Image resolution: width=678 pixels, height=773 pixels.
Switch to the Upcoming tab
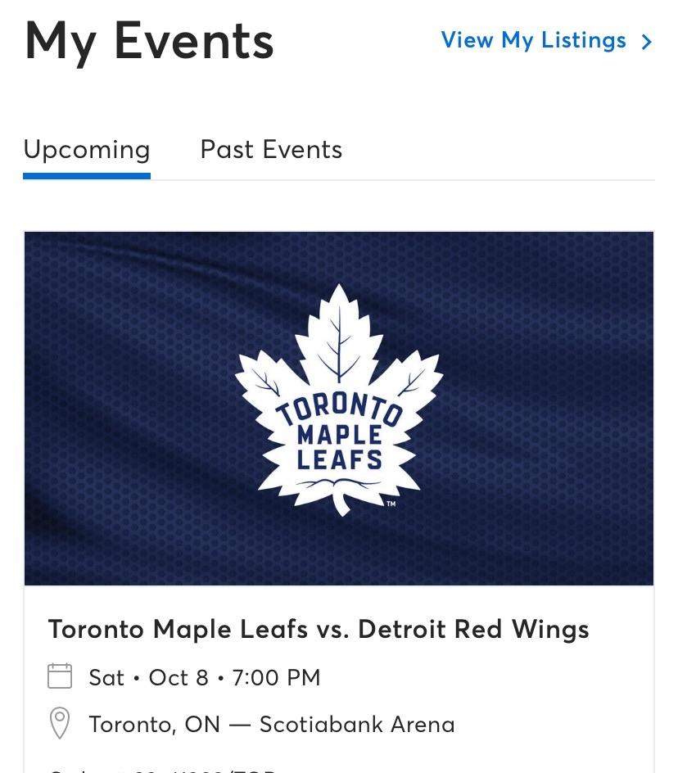click(87, 150)
